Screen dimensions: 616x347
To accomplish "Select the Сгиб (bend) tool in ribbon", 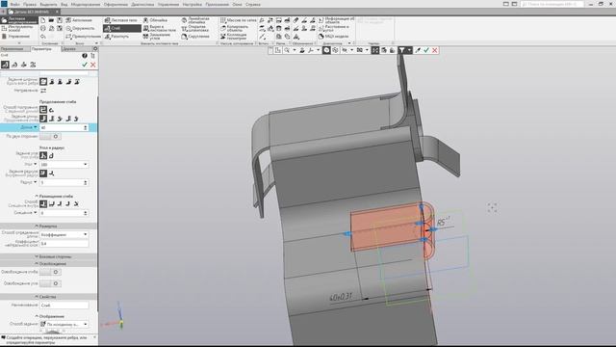I will tap(122, 28).
